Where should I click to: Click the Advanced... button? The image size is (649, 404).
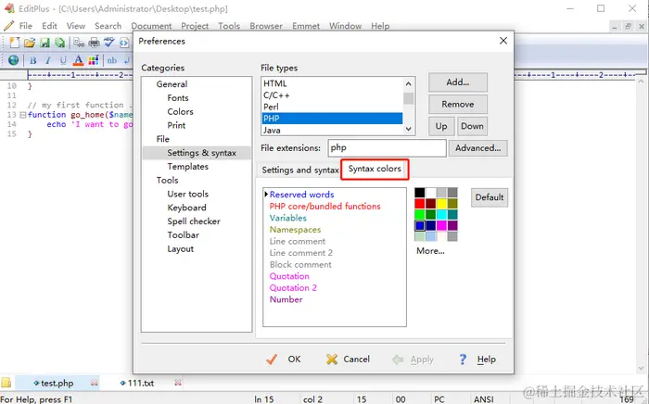pos(478,148)
